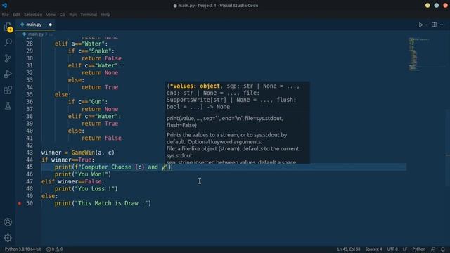The width and height of the screenshot is (450, 253).
Task: Minimize window with yellow title bar button
Action: click(427, 5)
